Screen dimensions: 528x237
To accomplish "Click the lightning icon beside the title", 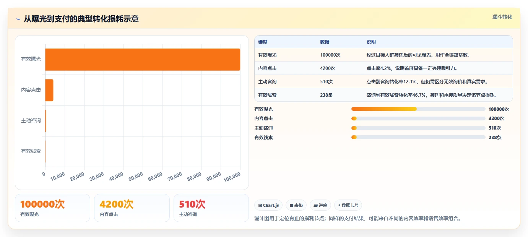I will pyautogui.click(x=18, y=19).
